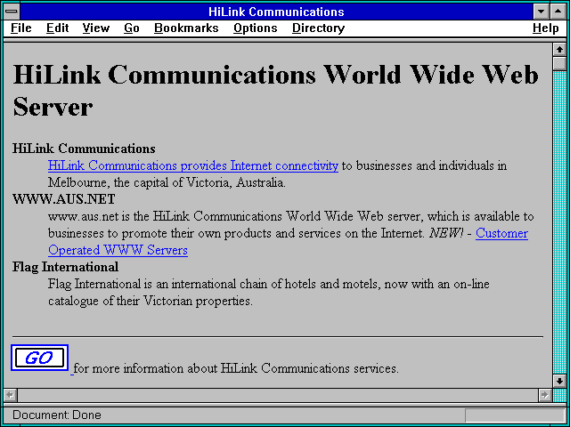Viewport: 570px width, 427px height.
Task: Click the vertical scrollbar up arrow
Action: pos(559,50)
